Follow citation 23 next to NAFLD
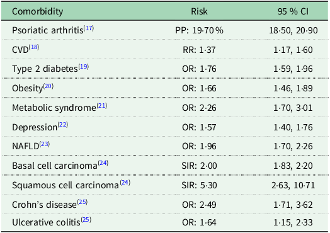 click(45, 144)
